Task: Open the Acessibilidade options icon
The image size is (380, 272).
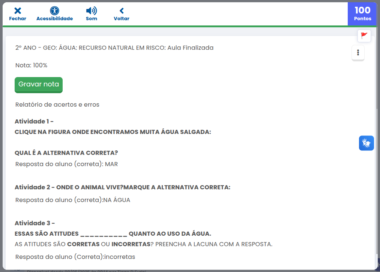Action: click(54, 11)
